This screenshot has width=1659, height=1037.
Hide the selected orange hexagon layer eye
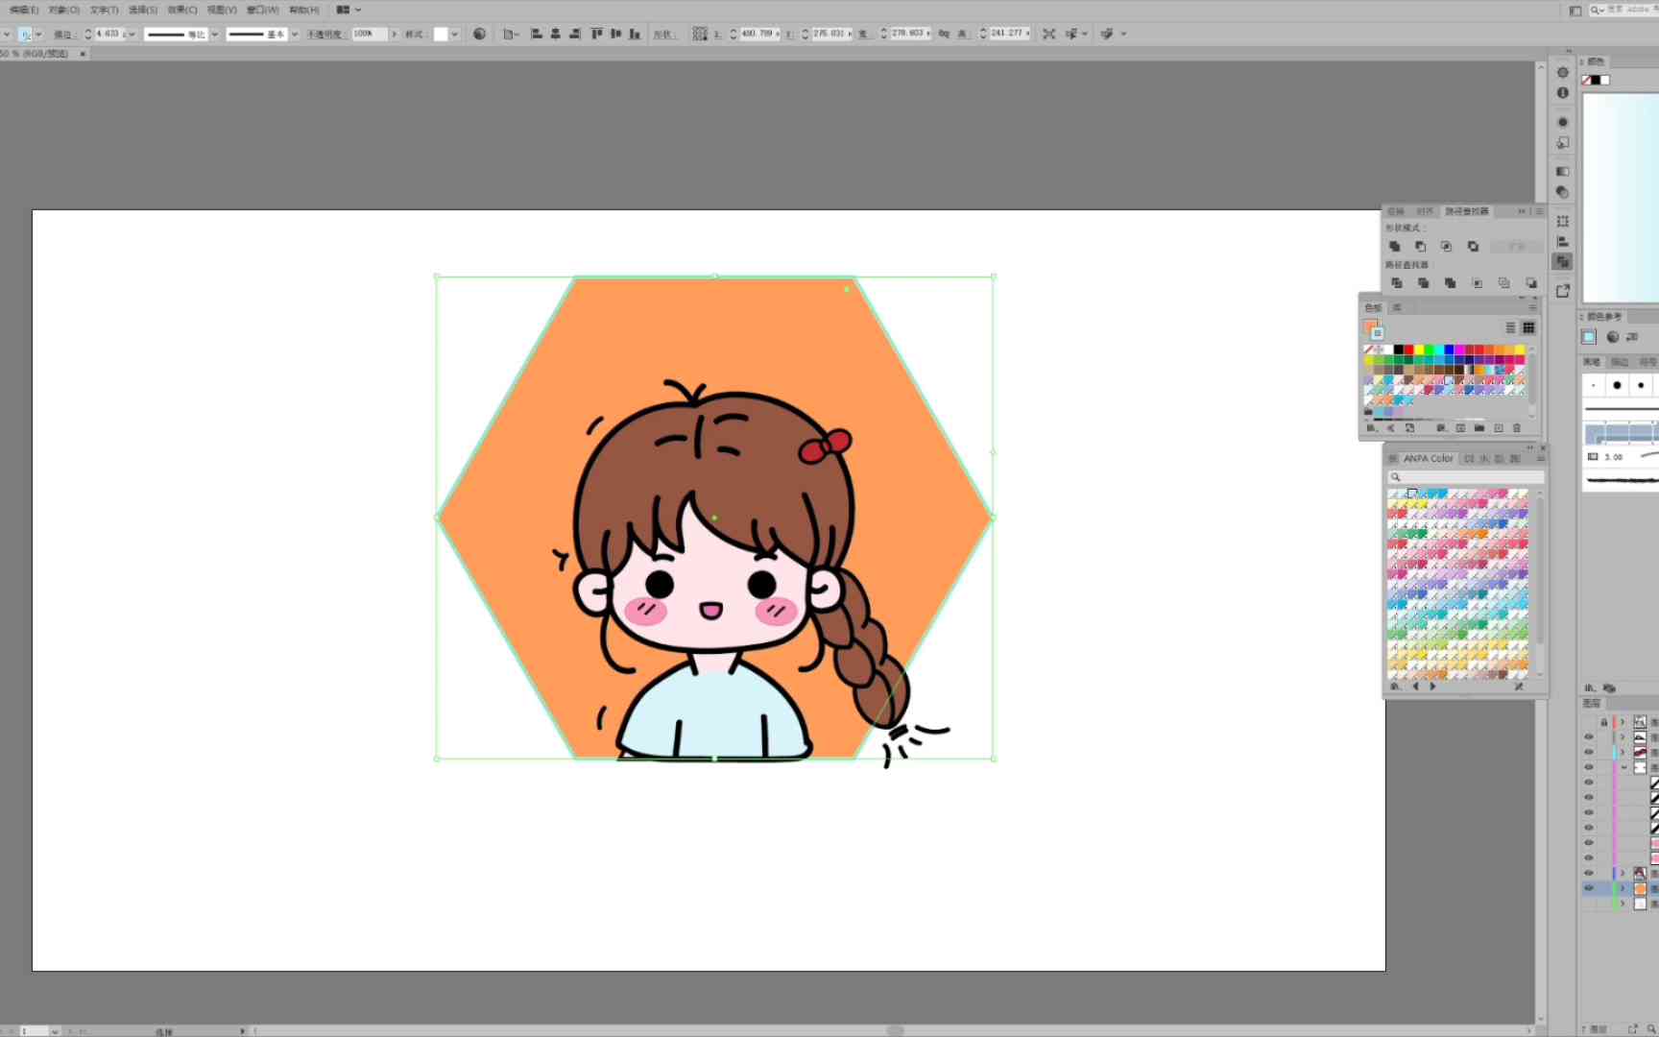coord(1589,888)
